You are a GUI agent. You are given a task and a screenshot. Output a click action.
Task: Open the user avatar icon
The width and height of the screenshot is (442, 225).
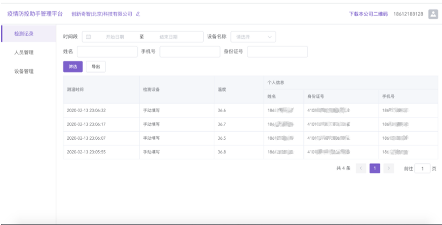click(x=433, y=14)
